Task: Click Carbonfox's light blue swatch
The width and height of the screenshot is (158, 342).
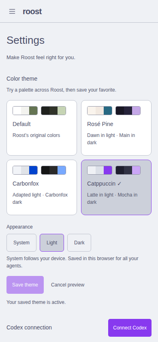Action: tap(25, 170)
